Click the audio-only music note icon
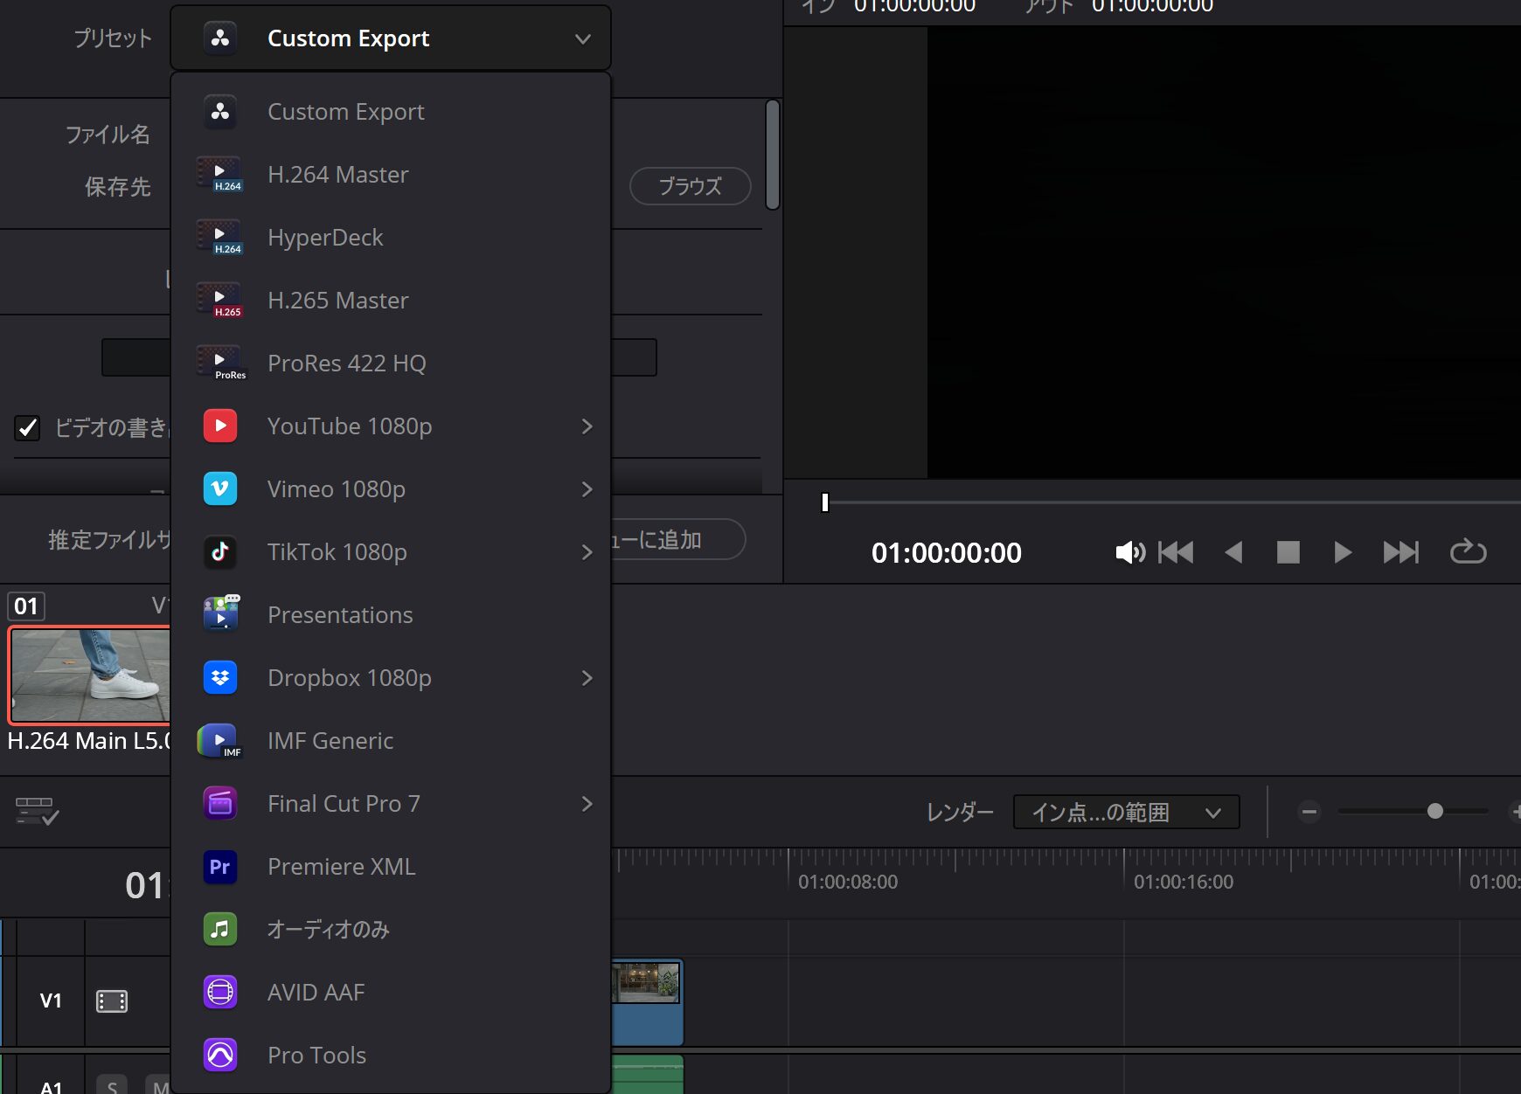This screenshot has width=1521, height=1094. pos(220,930)
